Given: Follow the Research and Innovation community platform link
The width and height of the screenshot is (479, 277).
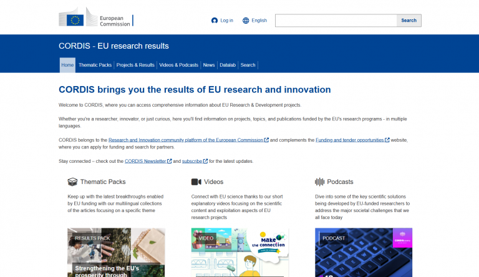Looking at the screenshot, I should point(185,140).
